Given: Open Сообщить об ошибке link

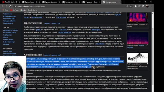Looking at the screenshot, I should [10, 30].
